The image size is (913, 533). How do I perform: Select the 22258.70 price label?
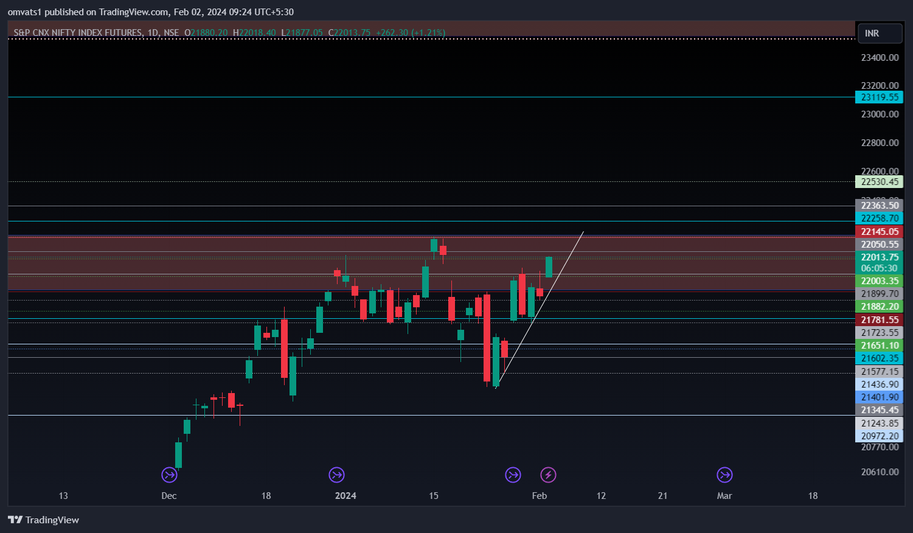tap(879, 218)
